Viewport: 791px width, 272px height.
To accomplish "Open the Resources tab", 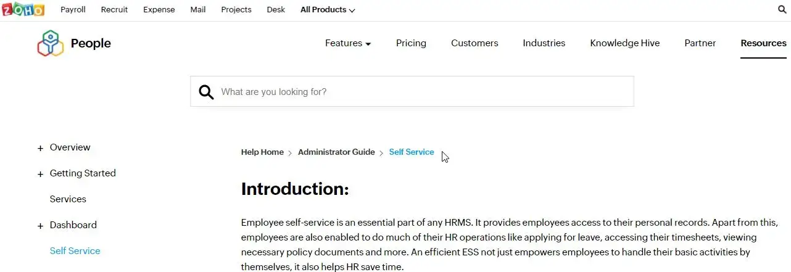I will [x=763, y=43].
